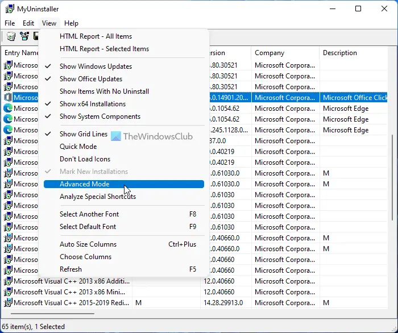Sort by the Company column header
This screenshot has height=333, width=398.
285,53
